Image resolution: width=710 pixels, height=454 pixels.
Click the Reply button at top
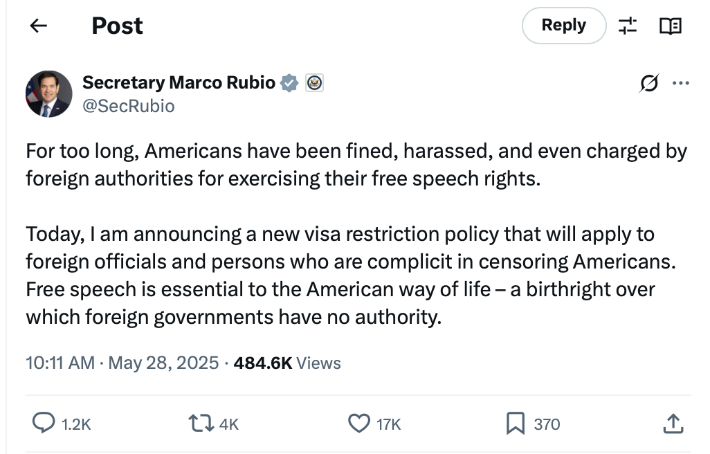click(563, 26)
